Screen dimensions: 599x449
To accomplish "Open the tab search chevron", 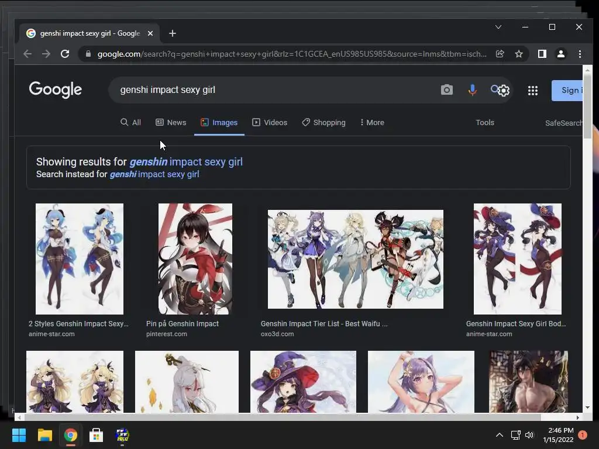I will (x=498, y=27).
